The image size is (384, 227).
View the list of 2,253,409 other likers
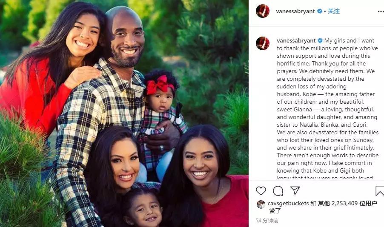[x=347, y=203]
